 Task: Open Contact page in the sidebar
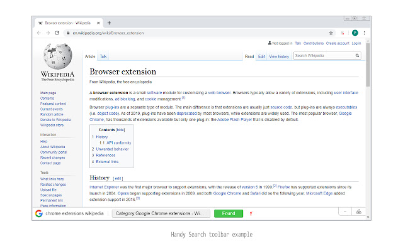(50, 163)
